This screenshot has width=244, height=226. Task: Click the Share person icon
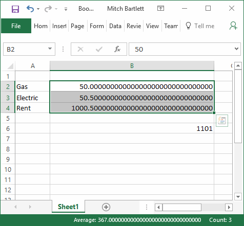point(233,26)
